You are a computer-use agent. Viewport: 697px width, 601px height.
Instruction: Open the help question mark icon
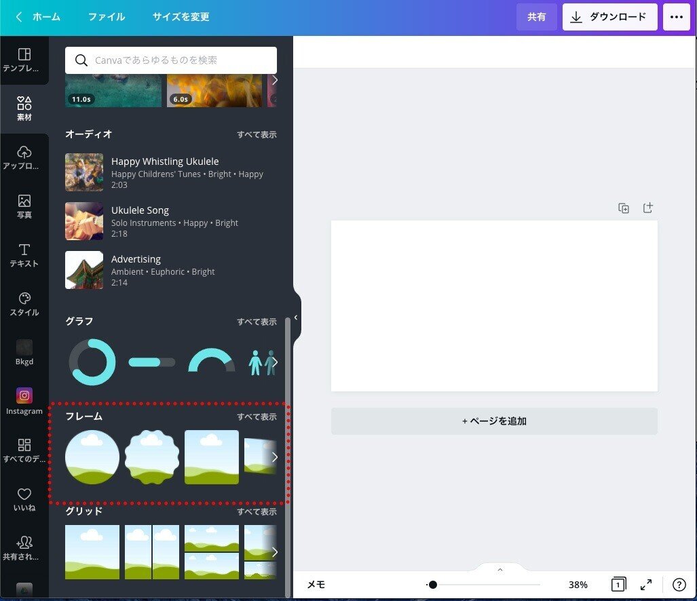679,584
